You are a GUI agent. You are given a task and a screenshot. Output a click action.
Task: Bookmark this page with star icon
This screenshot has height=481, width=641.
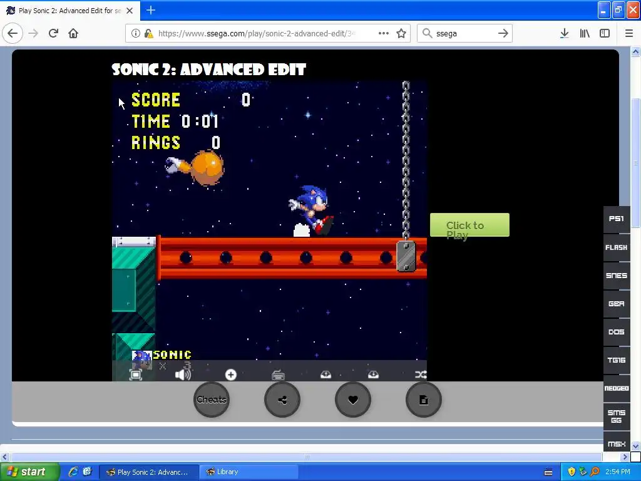[401, 33]
